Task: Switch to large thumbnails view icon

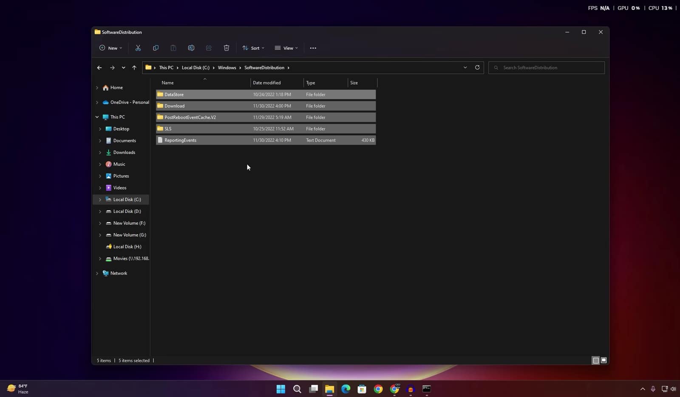Action: pos(603,360)
